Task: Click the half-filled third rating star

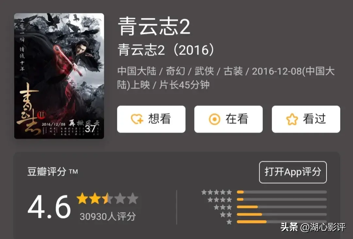Action: click(108, 198)
